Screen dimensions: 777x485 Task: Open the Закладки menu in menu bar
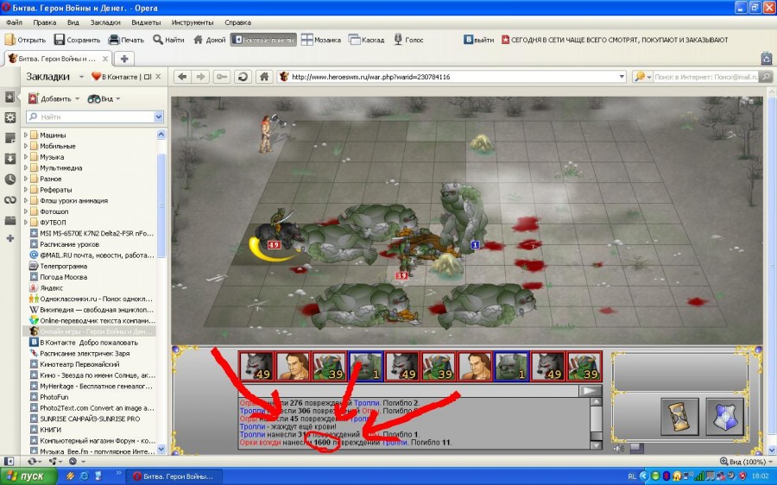[x=105, y=22]
